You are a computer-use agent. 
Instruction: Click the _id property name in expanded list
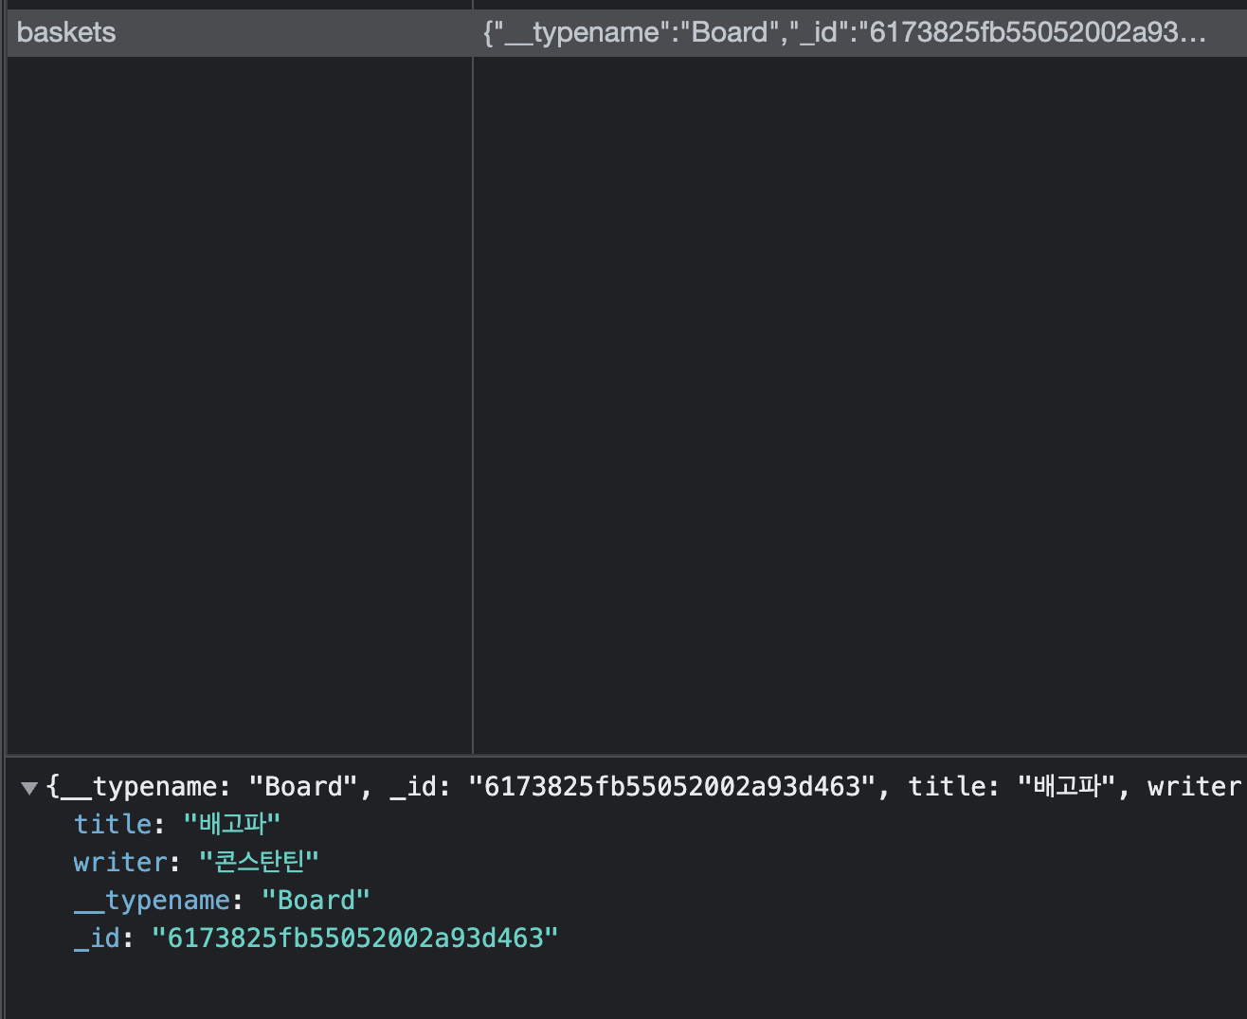point(97,938)
